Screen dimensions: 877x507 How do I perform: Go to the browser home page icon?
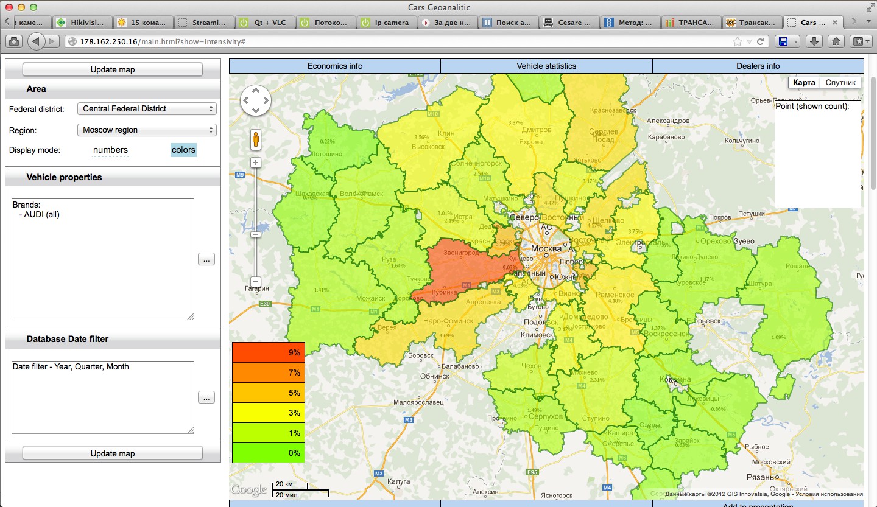836,41
